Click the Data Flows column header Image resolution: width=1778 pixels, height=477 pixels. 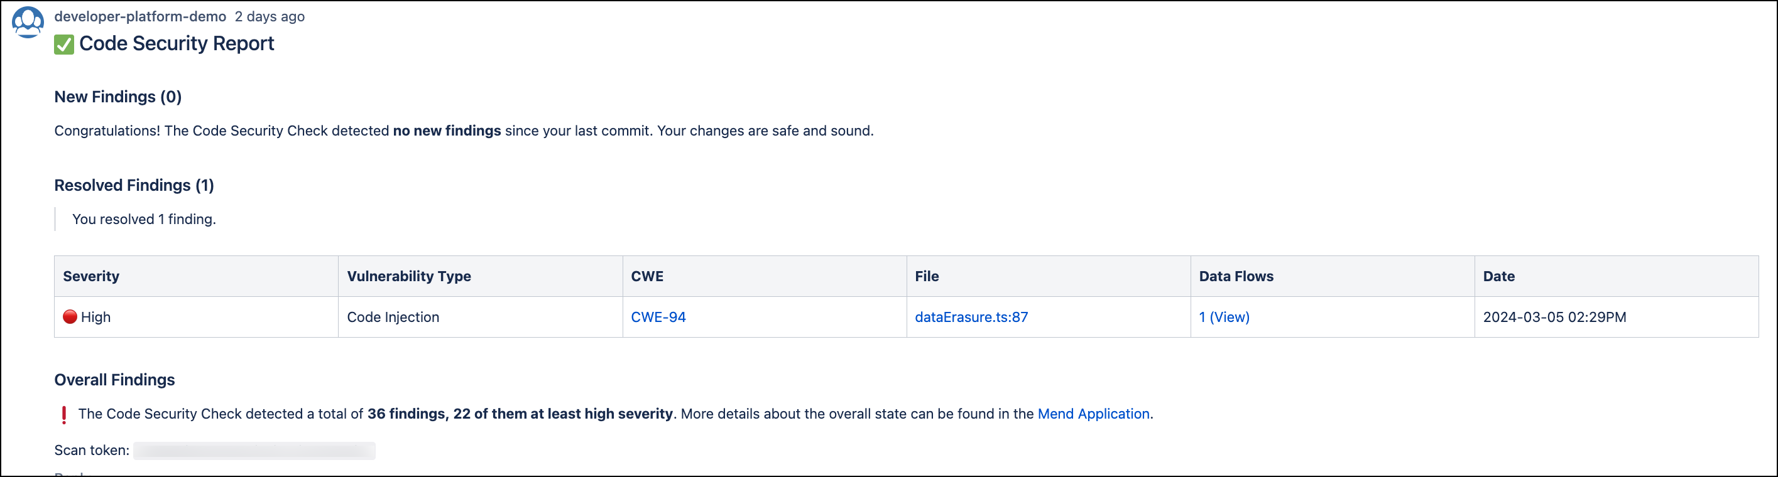tap(1235, 276)
